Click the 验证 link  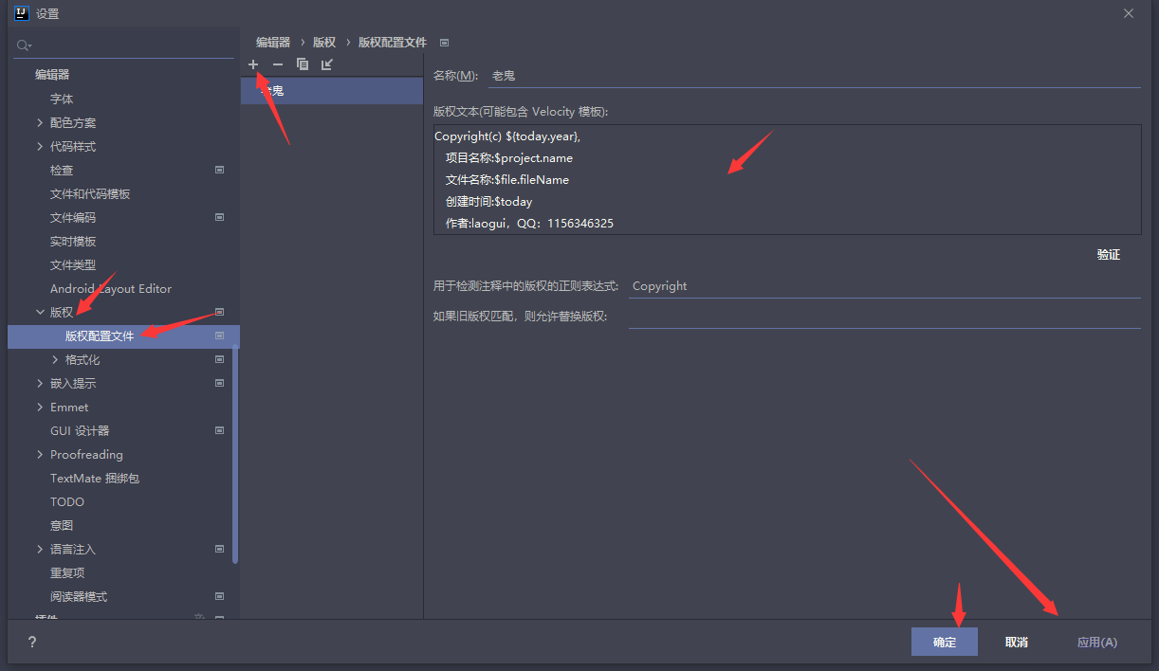click(1108, 255)
